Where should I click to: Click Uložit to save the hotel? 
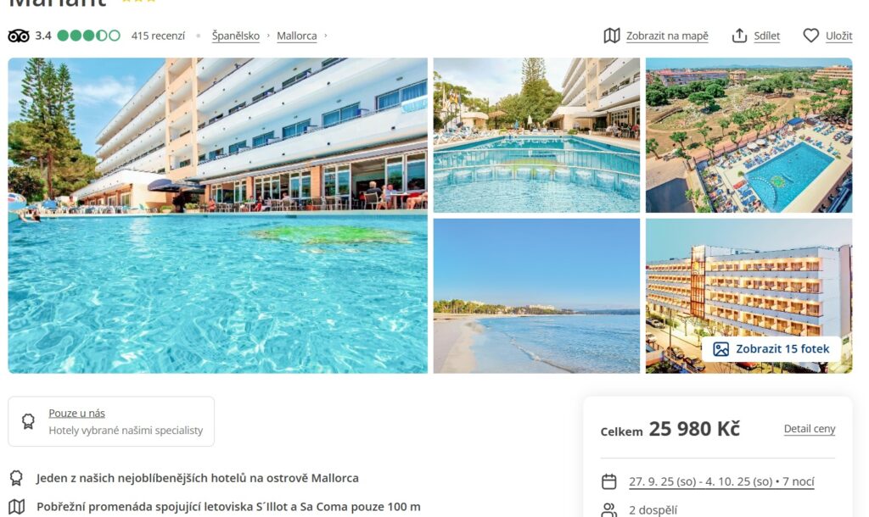tap(839, 36)
